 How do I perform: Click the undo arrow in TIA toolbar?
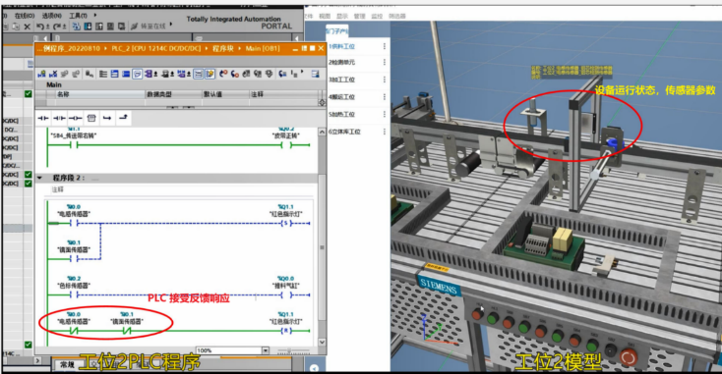pyautogui.click(x=40, y=27)
